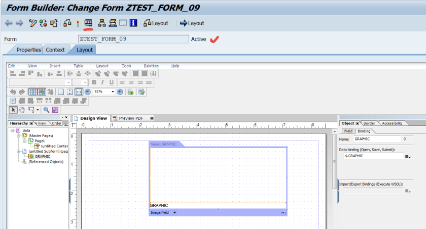Viewport: 426px width, 229px height.
Task: Click the blue back arrow icon
Action: (9, 23)
